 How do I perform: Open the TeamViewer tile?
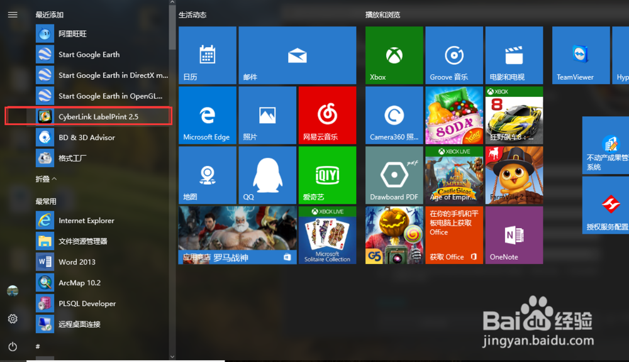tap(581, 55)
